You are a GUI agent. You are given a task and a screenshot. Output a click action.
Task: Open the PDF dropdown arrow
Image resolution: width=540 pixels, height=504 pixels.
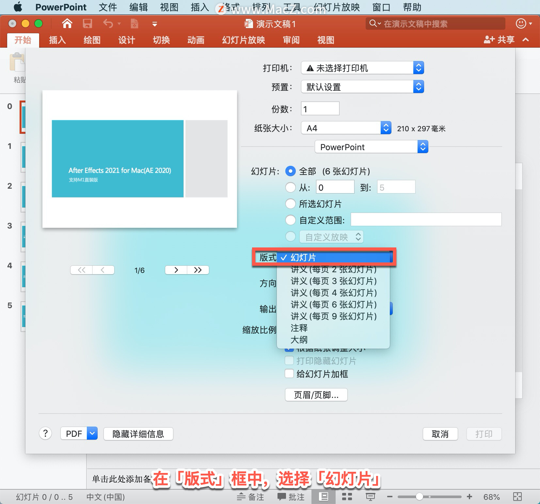click(x=92, y=433)
